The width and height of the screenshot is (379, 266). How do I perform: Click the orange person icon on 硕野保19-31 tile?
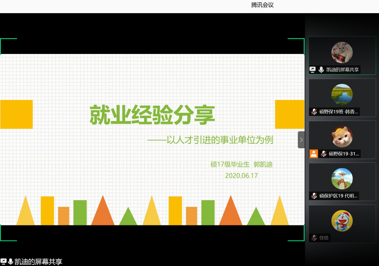click(x=313, y=154)
